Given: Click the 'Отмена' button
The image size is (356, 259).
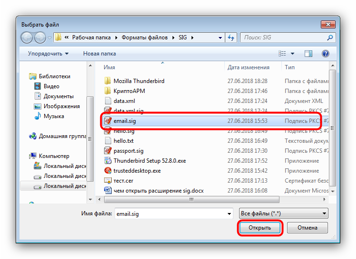Looking at the screenshot, I should click(x=308, y=228).
